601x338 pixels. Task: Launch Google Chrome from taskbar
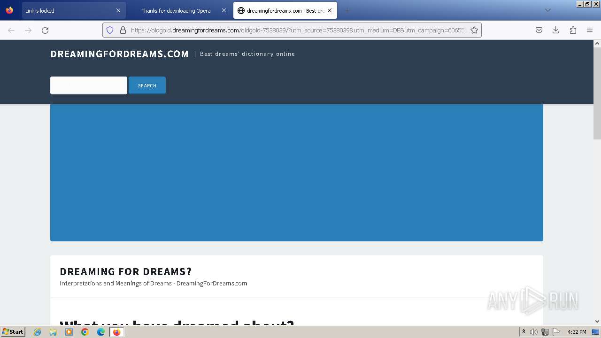[85, 332]
